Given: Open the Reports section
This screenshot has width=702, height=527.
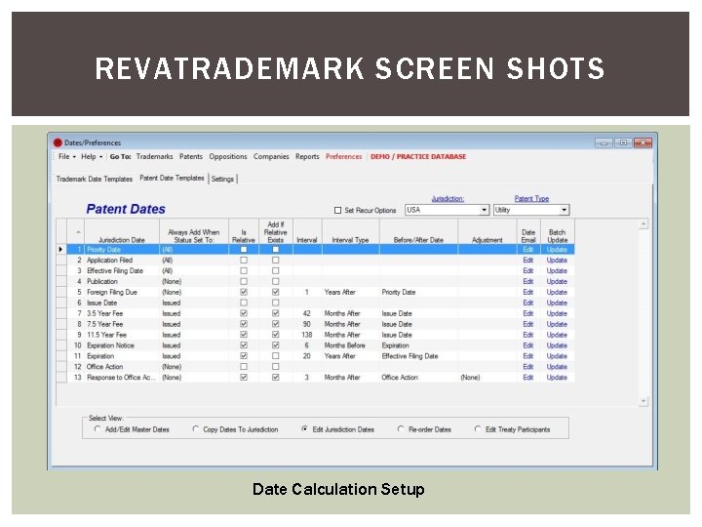Looking at the screenshot, I should point(307,156).
